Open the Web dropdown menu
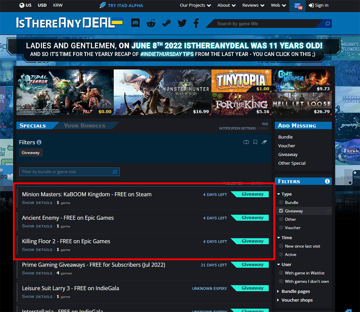 click(278, 5)
